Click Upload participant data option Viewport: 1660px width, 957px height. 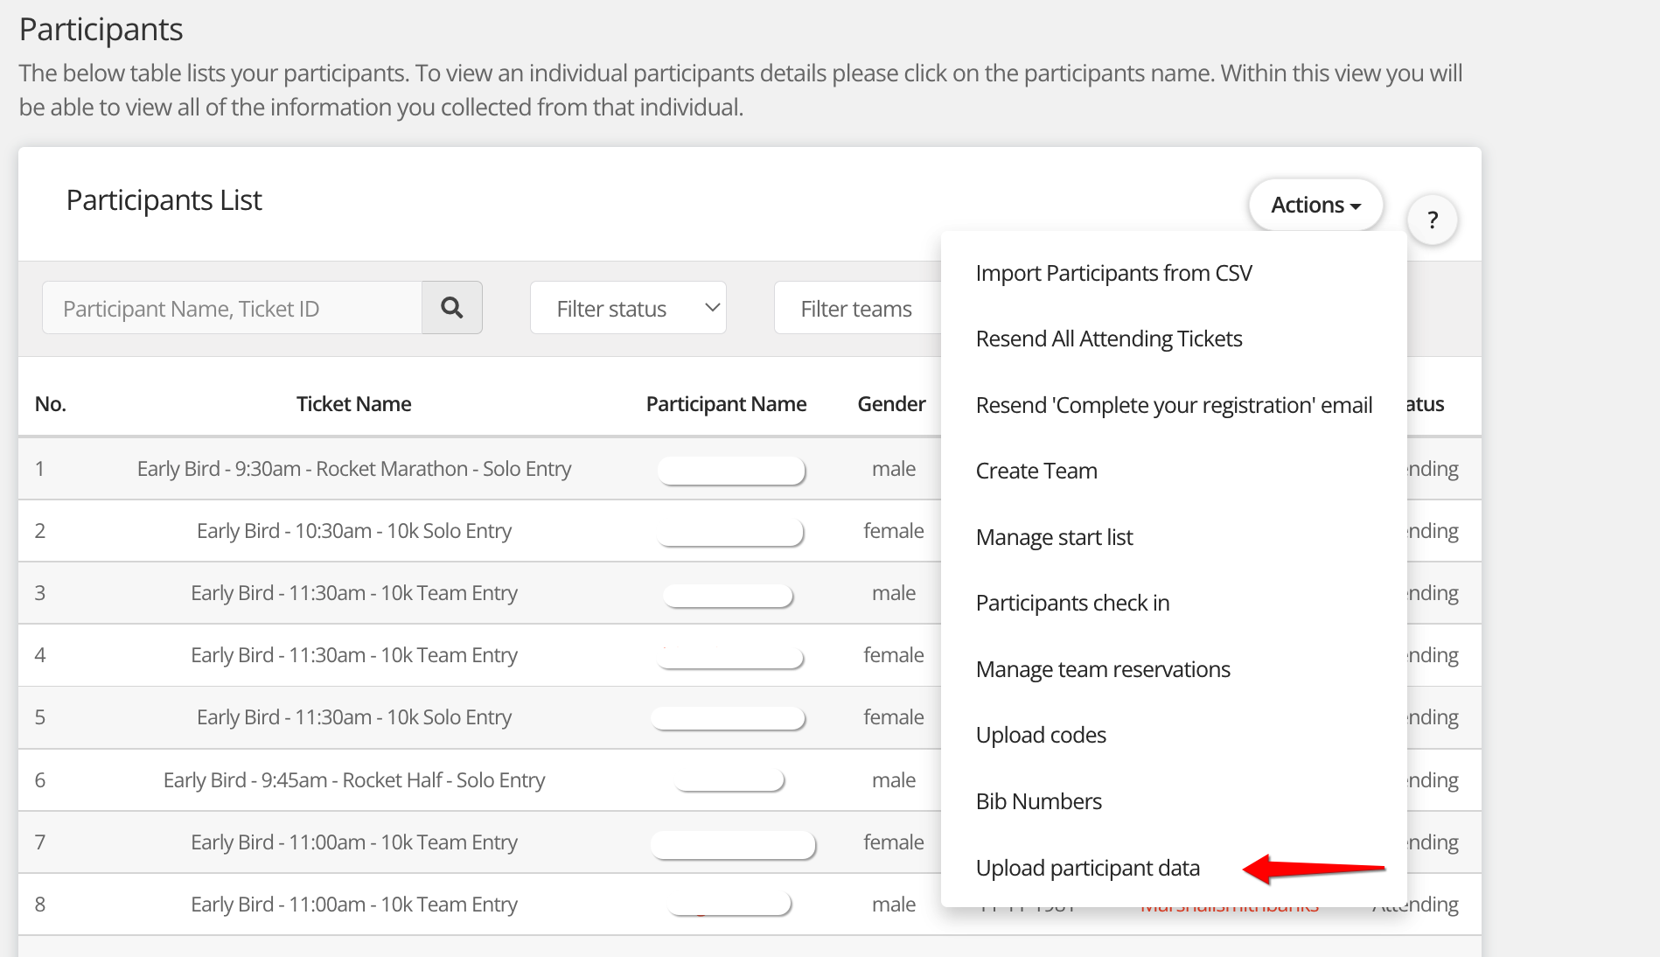pyautogui.click(x=1087, y=868)
